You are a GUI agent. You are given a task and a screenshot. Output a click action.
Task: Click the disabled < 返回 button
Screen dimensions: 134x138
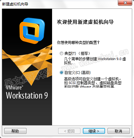[69, 131]
